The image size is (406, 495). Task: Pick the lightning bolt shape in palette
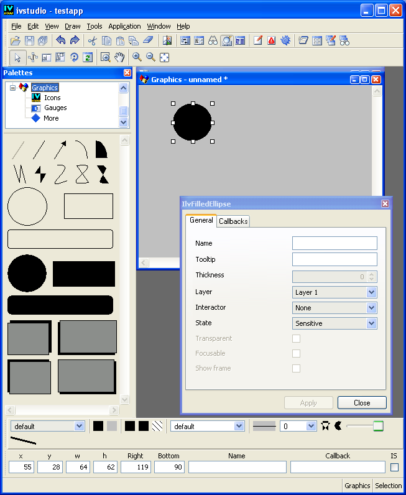(x=40, y=174)
